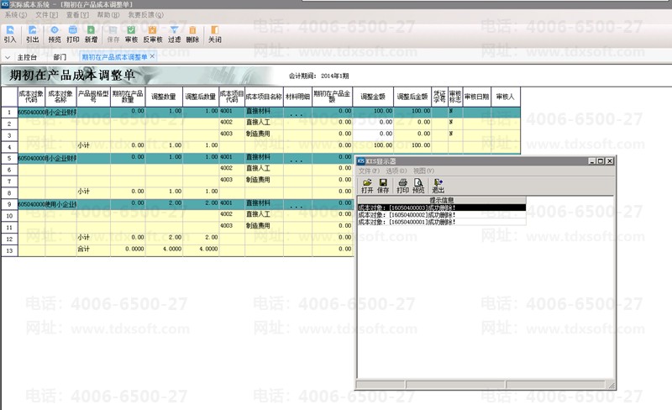This screenshot has width=672, height=410.
Task: Click the 审核人 column header
Action: [506, 97]
